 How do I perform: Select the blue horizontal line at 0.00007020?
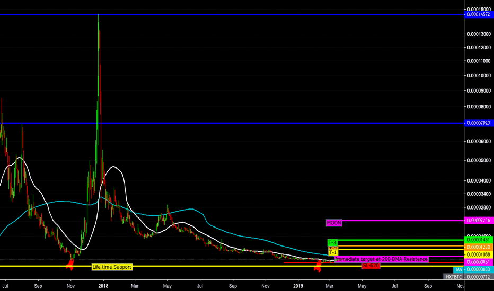232,123
